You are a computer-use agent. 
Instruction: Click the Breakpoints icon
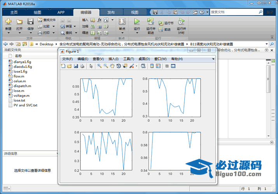122,21
